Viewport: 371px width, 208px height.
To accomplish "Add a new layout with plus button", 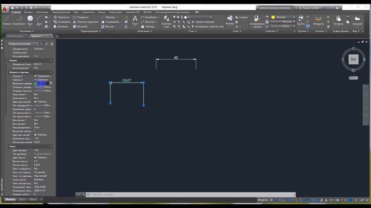I will click(x=41, y=199).
